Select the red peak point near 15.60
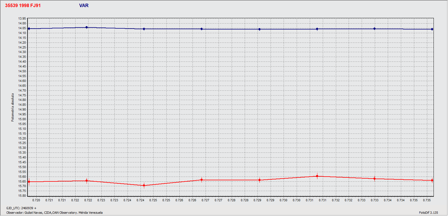The width and height of the screenshot is (448, 216). tap(317, 176)
